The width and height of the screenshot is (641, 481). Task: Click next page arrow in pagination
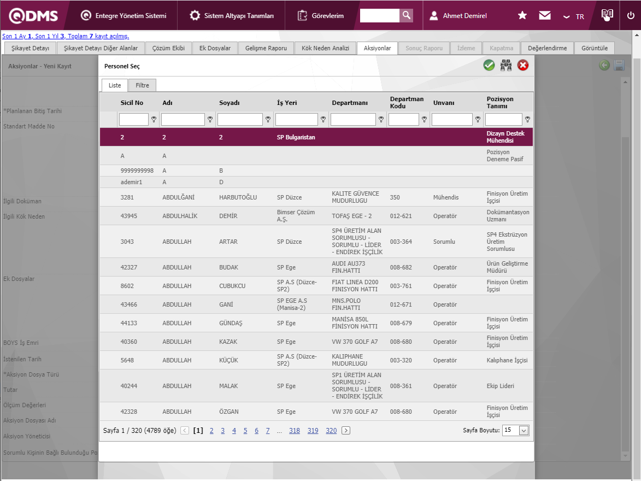click(346, 431)
